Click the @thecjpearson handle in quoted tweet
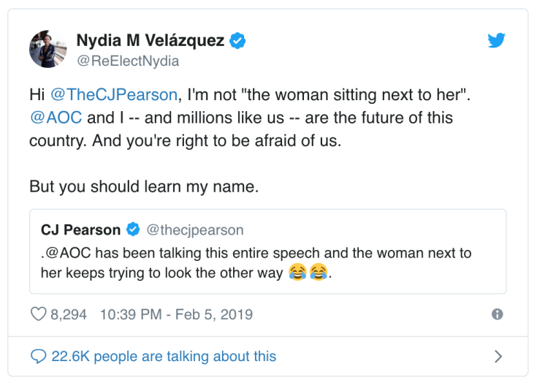537x383 pixels. (x=195, y=230)
